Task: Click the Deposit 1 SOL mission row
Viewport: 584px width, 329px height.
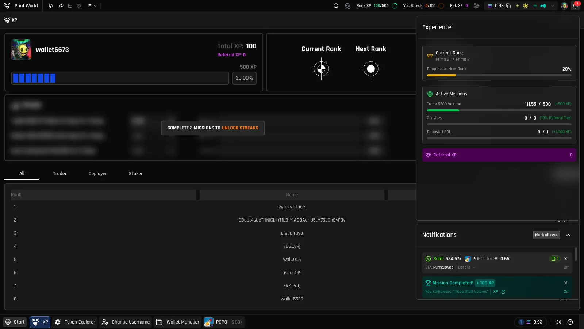Action: click(x=499, y=134)
